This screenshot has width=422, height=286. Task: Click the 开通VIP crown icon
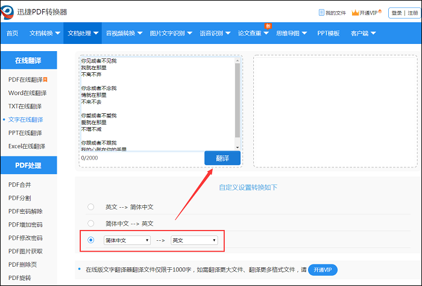pyautogui.click(x=356, y=13)
